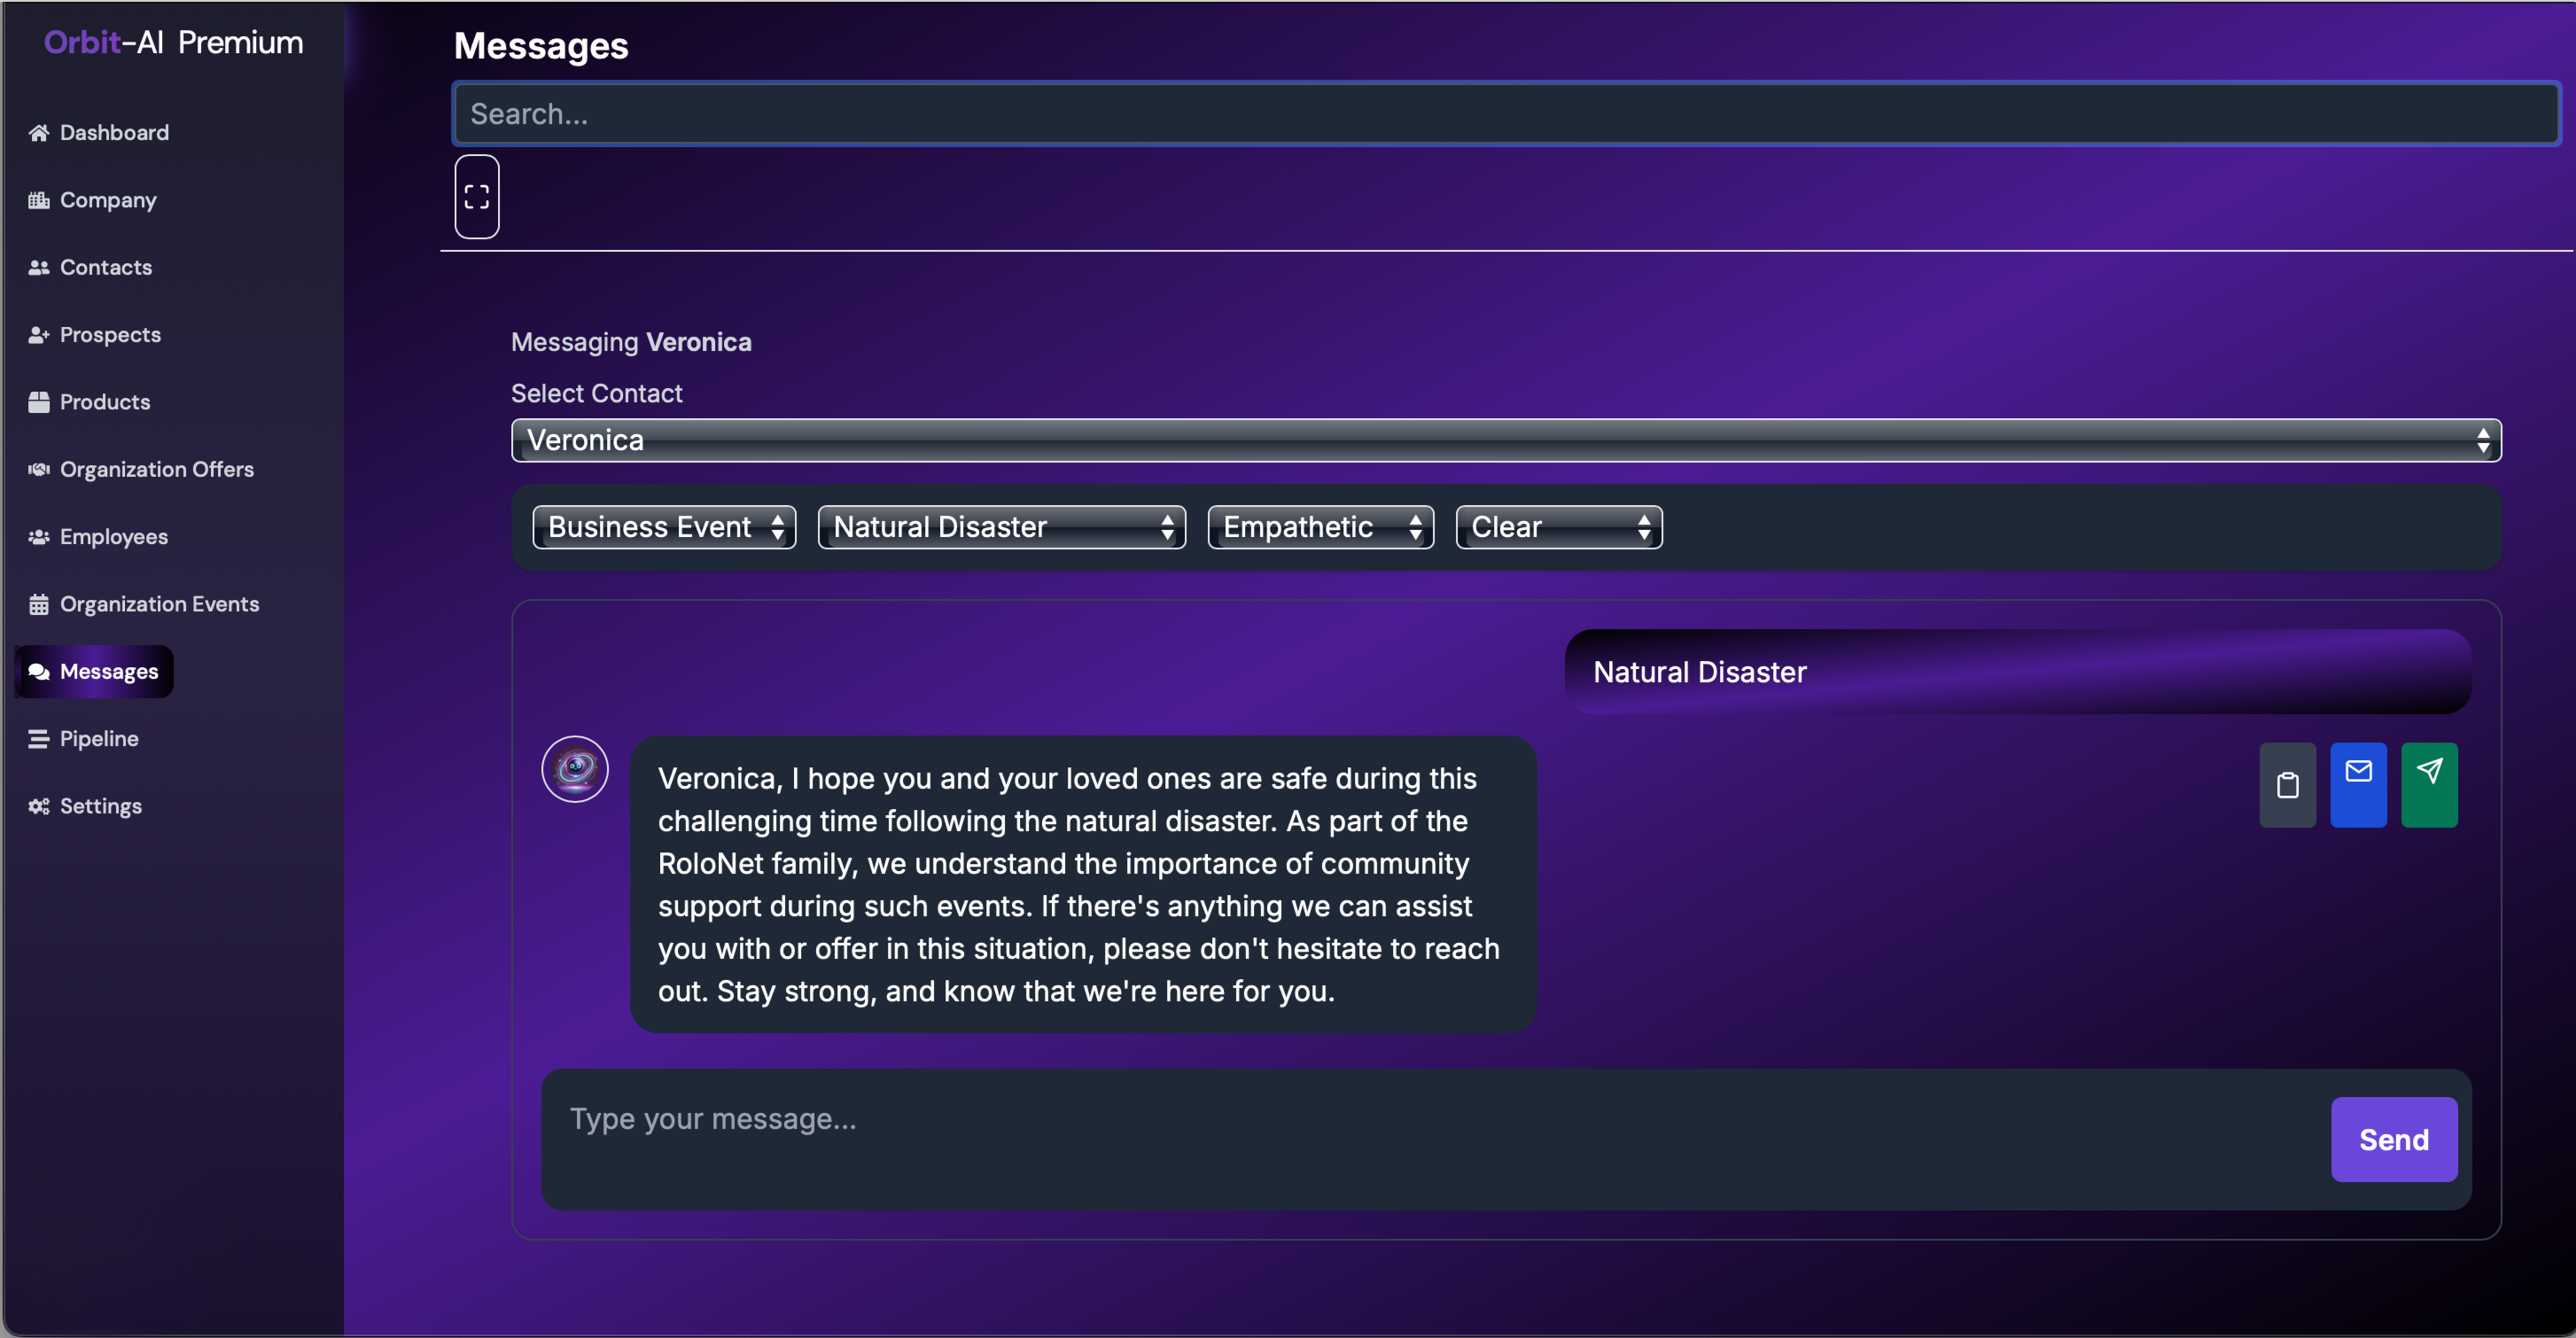Click the Prospects add-user icon
Image resolution: width=2576 pixels, height=1338 pixels.
tap(39, 335)
